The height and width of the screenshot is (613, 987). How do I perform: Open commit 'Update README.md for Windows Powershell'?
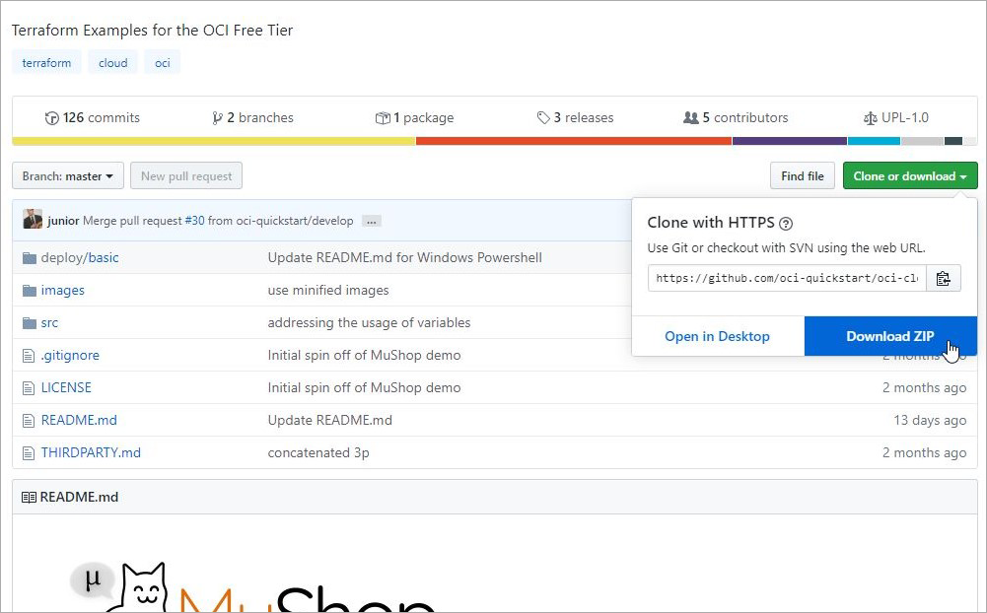[404, 257]
